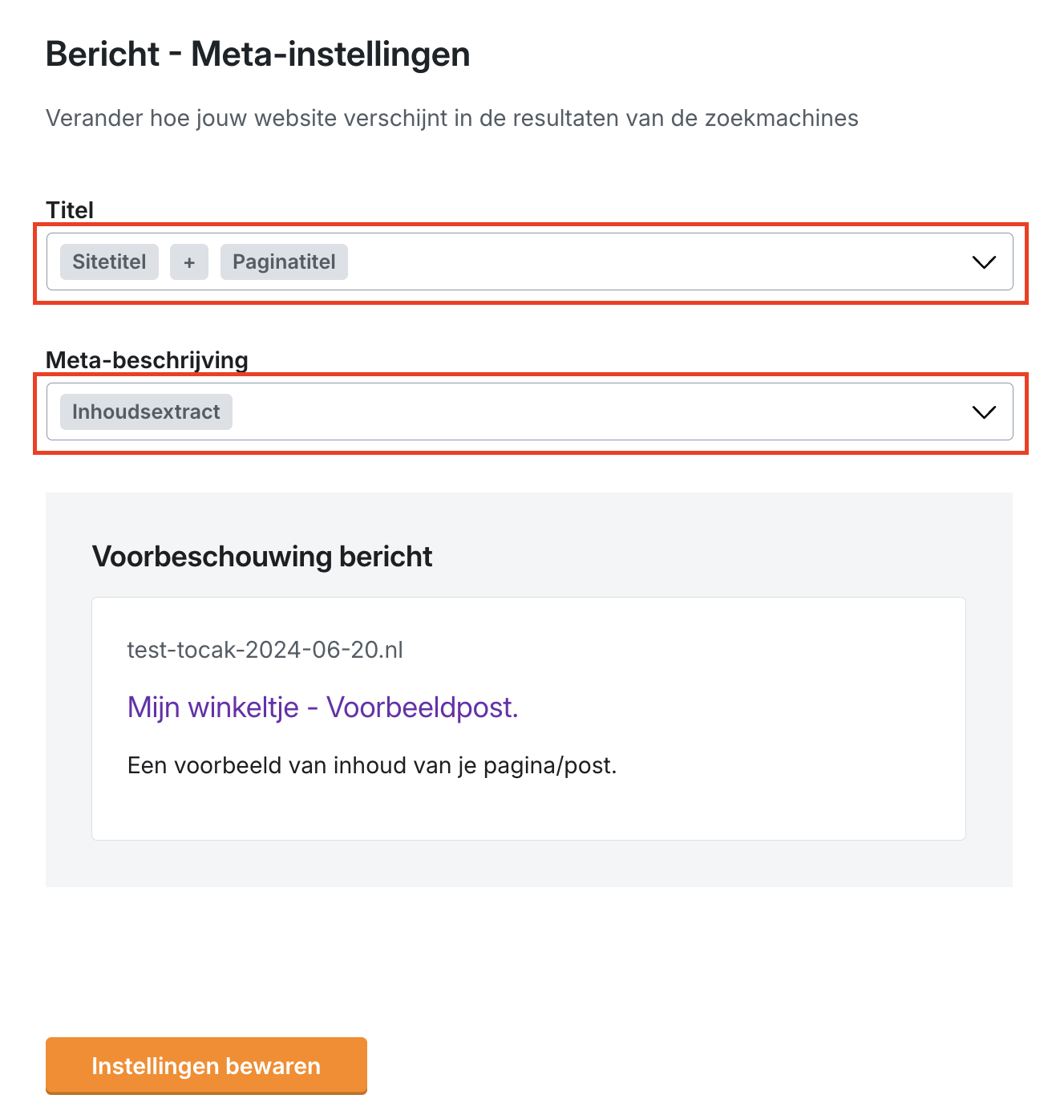
Task: Click the 'Voorbeschouwing bericht' heading
Action: coord(262,557)
